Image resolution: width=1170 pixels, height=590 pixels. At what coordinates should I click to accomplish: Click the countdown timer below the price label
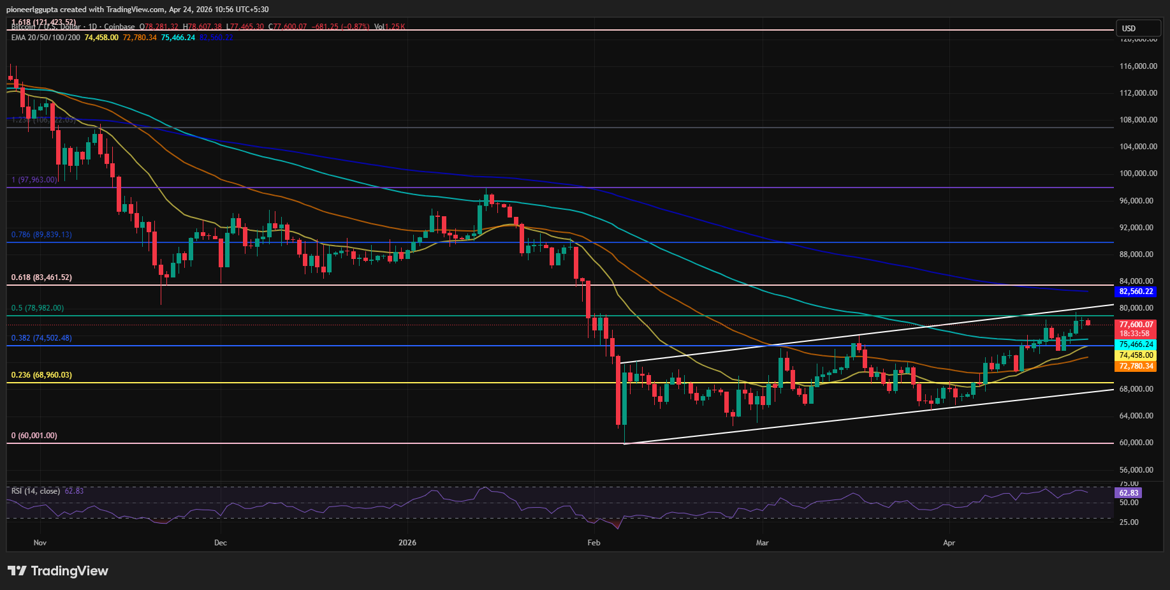[x=1133, y=332]
